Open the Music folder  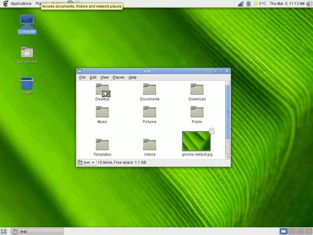click(102, 113)
